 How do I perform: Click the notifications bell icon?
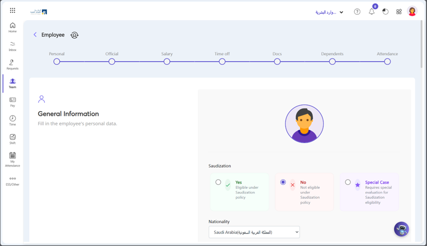pyautogui.click(x=372, y=12)
